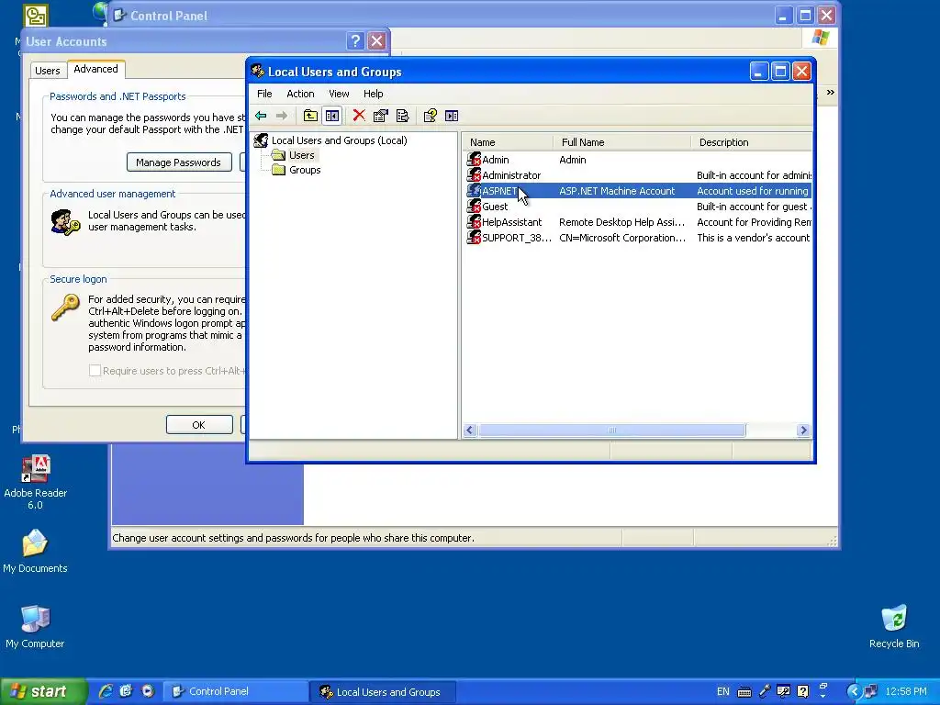
Task: Sort by the Description column header
Action: pyautogui.click(x=752, y=142)
